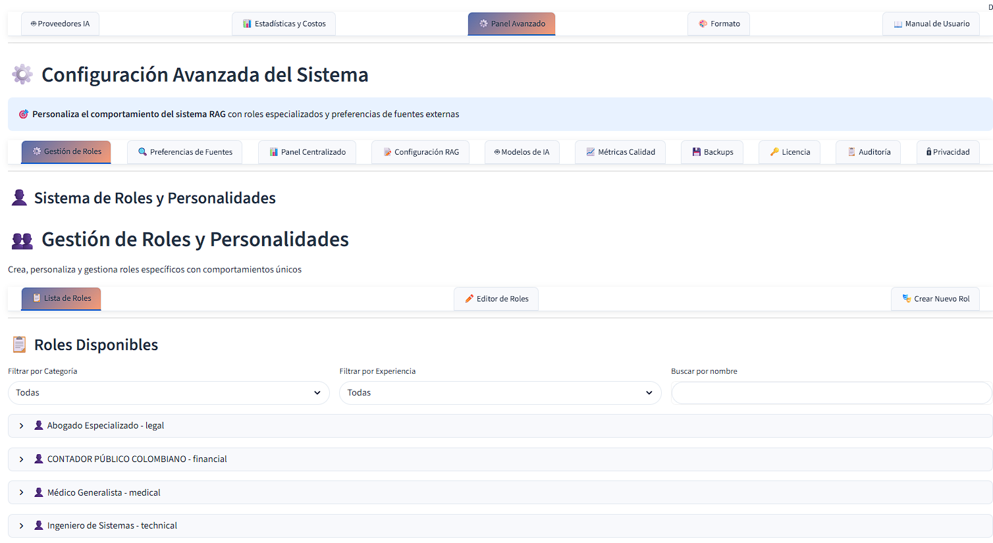Open the Filtrar por Experiencia dropdown
This screenshot has height=543, width=993.
[x=500, y=392]
